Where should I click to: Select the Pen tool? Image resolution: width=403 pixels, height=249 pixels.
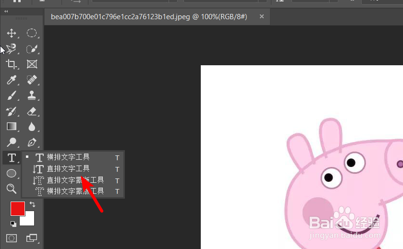[32, 142]
